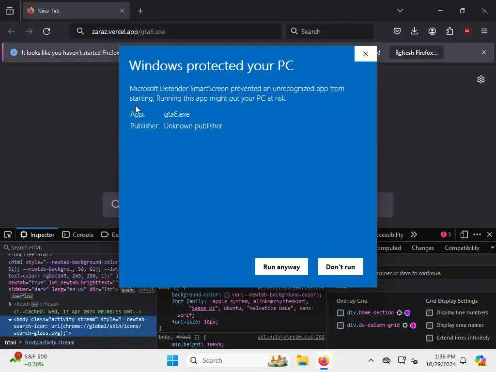Open the Compatibility sidebar tab
This screenshot has width=496, height=372.
(x=462, y=248)
